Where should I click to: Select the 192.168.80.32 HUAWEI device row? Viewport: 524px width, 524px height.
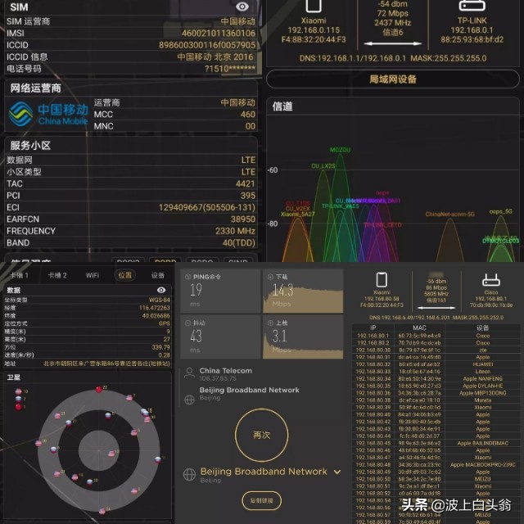tap(436, 364)
